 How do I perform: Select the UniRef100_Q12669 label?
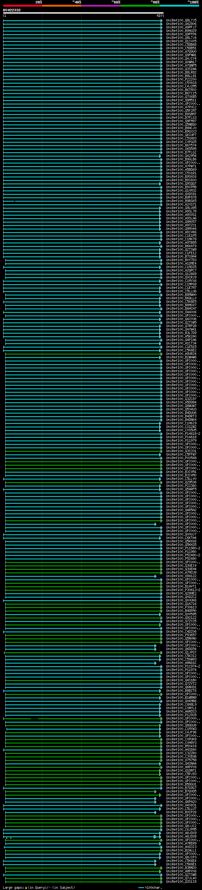181,274
